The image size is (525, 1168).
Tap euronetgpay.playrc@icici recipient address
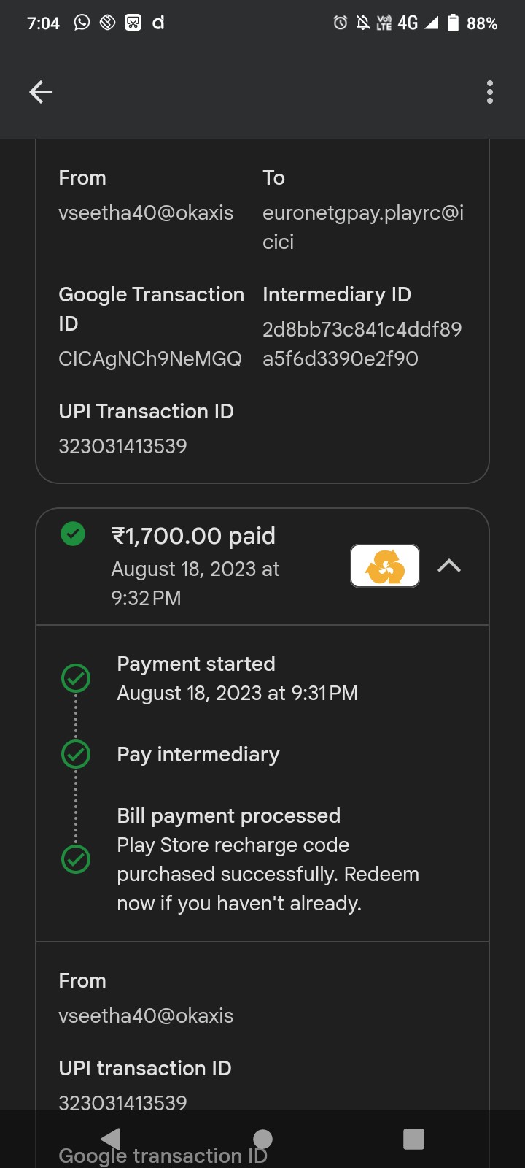point(363,227)
